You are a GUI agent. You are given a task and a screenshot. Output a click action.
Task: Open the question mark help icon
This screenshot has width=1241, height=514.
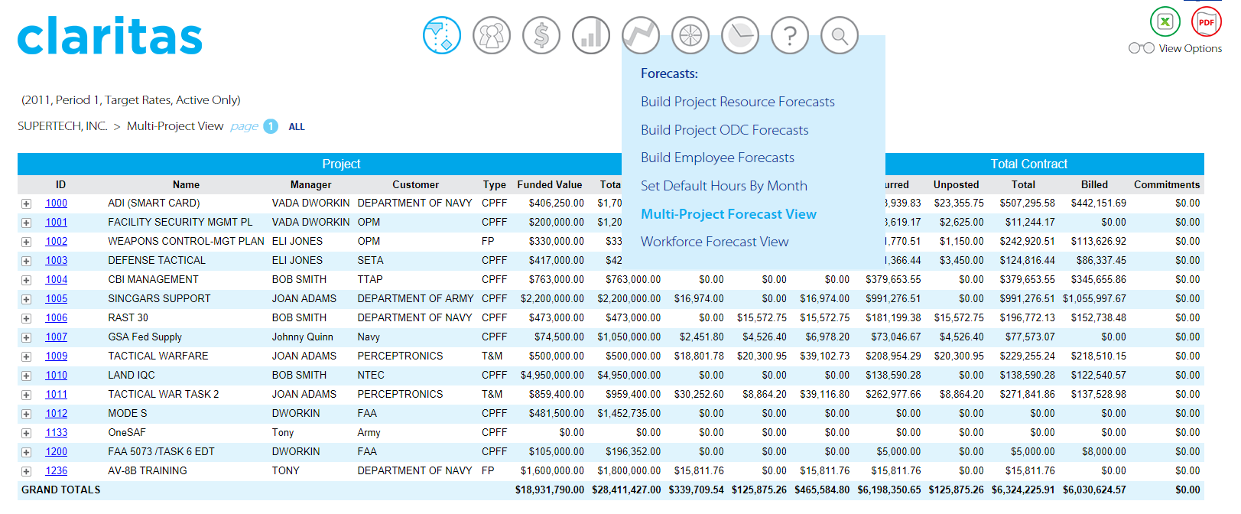[790, 35]
